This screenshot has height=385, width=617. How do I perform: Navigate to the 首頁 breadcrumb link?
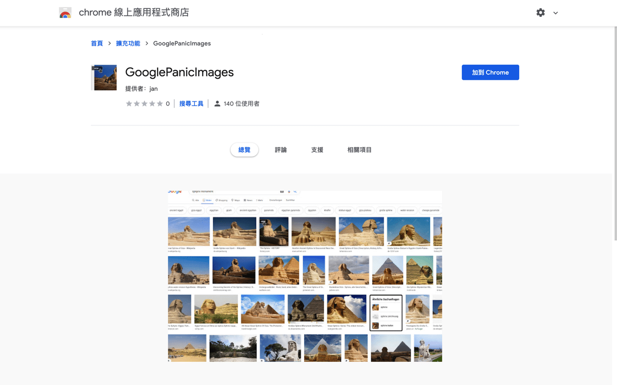coord(96,43)
